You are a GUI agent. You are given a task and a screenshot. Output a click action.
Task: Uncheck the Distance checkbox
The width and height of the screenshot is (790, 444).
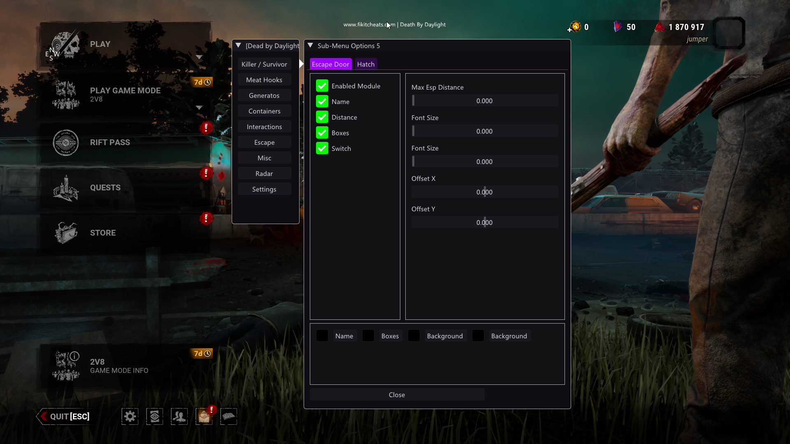click(322, 117)
